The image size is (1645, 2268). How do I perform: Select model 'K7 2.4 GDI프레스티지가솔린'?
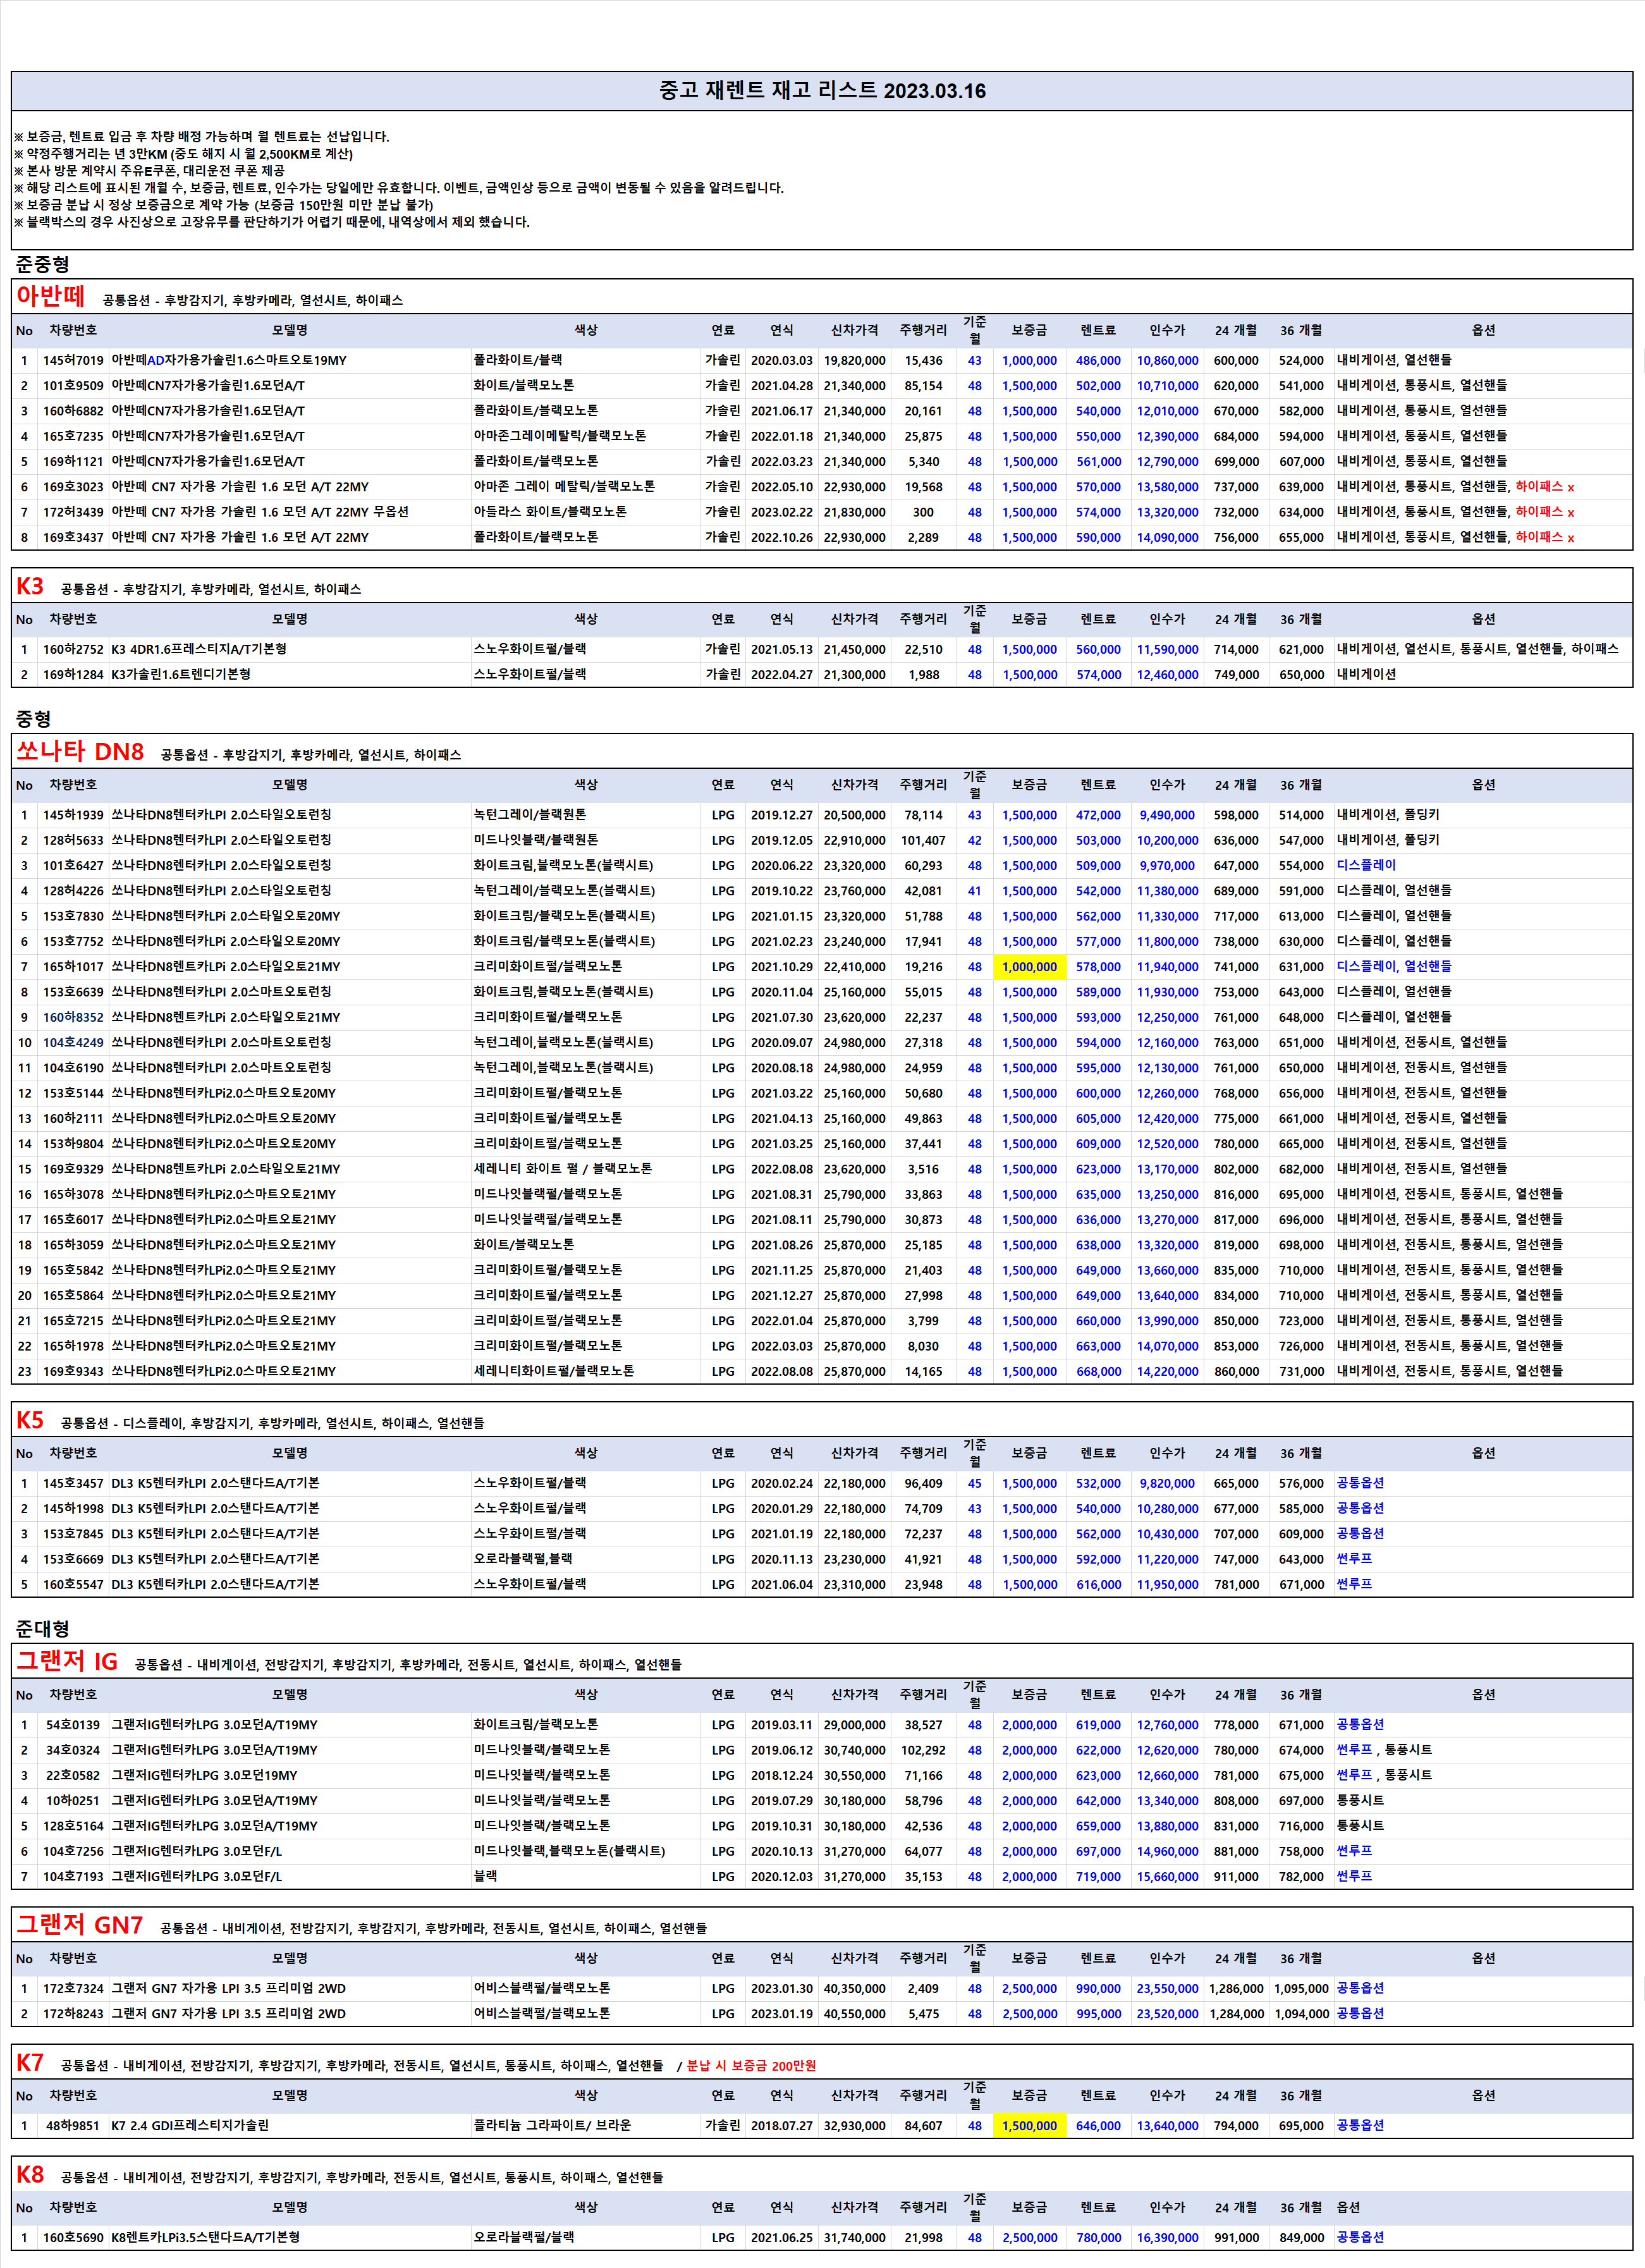[190, 2126]
